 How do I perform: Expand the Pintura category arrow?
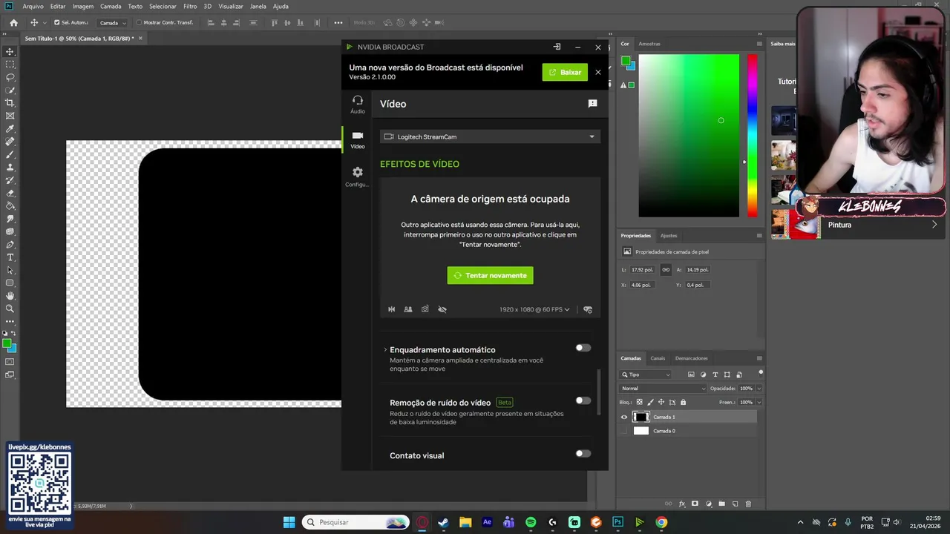click(x=934, y=225)
